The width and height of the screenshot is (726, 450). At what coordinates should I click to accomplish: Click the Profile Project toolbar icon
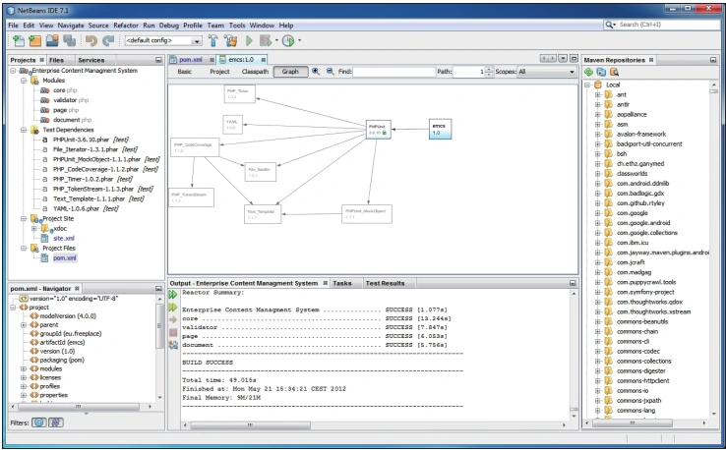(288, 40)
